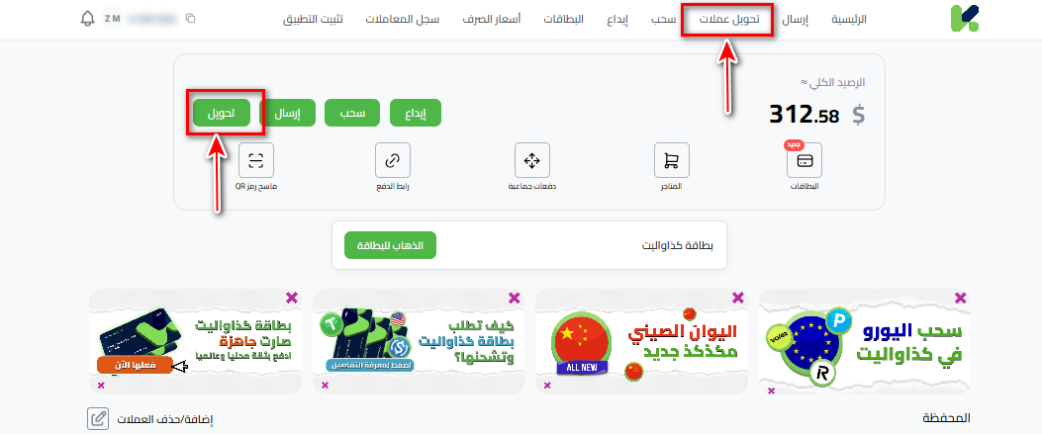Open أسعار الصرف menu item

coord(492,19)
